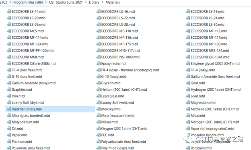This screenshot has width=251, height=150.
Task: Expand chevron after Program Files (x86) breadcrumb
Action: pos(46,2)
